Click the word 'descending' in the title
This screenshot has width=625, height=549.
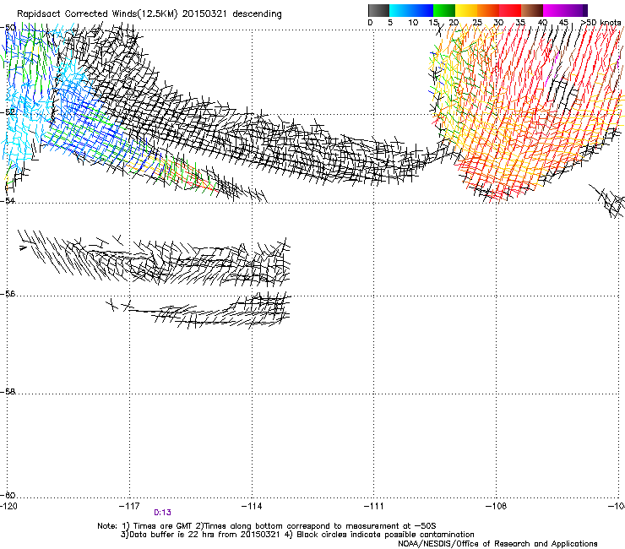257,14
